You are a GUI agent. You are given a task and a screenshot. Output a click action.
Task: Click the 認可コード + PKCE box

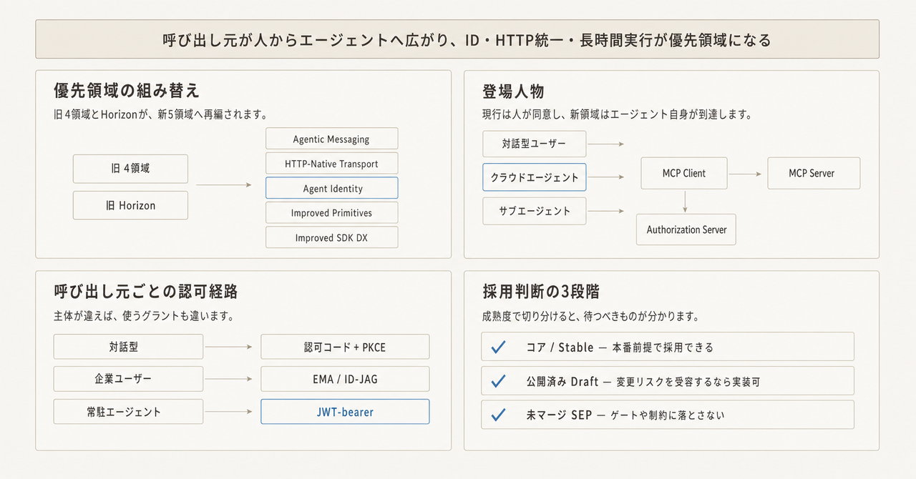[x=345, y=347]
